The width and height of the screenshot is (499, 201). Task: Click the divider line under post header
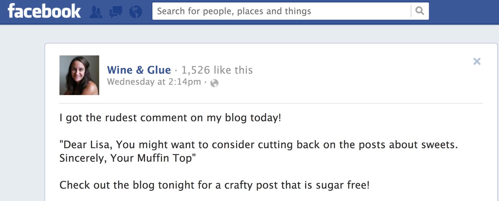point(271,103)
